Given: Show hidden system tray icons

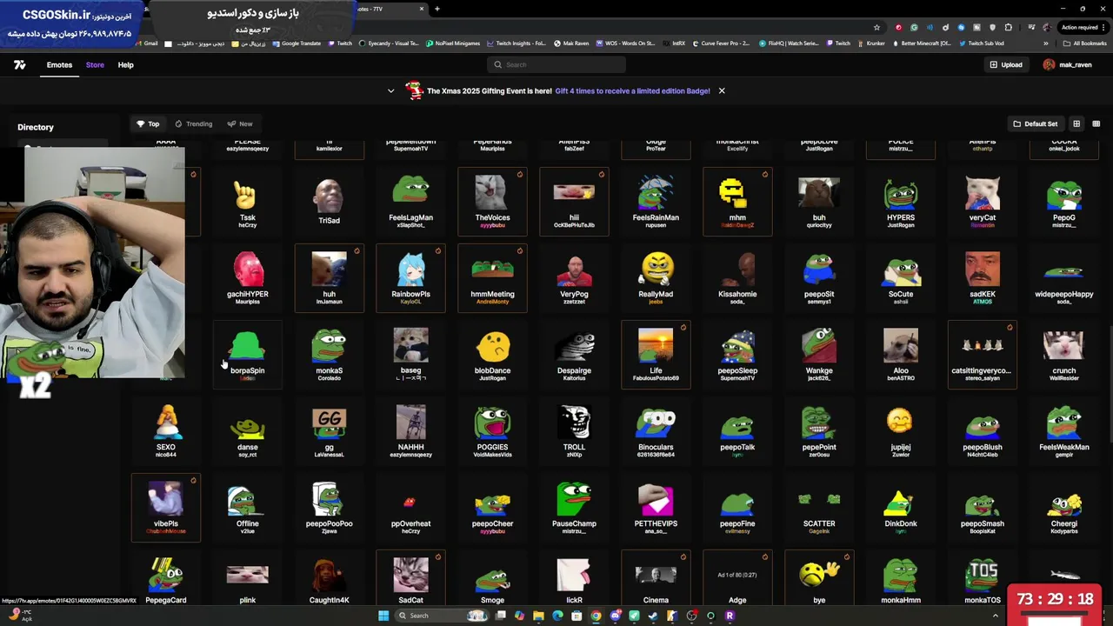Looking at the screenshot, I should 995,616.
